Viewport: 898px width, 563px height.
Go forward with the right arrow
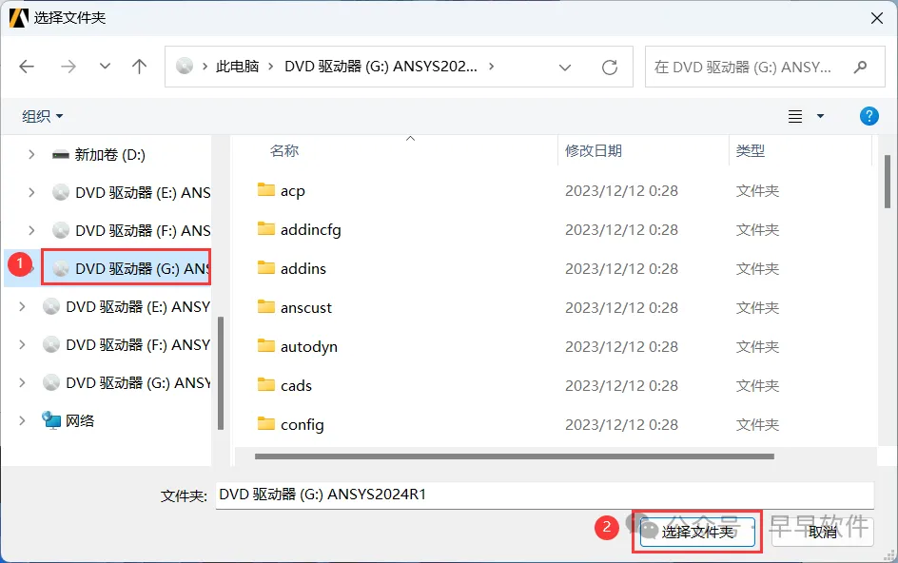[x=68, y=67]
